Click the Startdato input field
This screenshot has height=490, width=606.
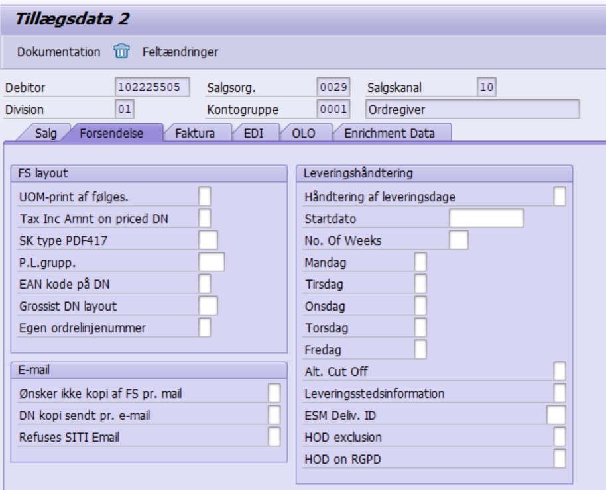tap(486, 219)
